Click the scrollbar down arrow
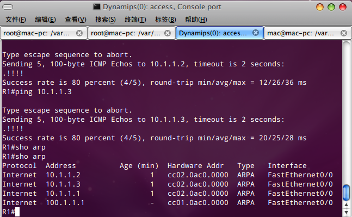352x217 pixels. click(347, 212)
